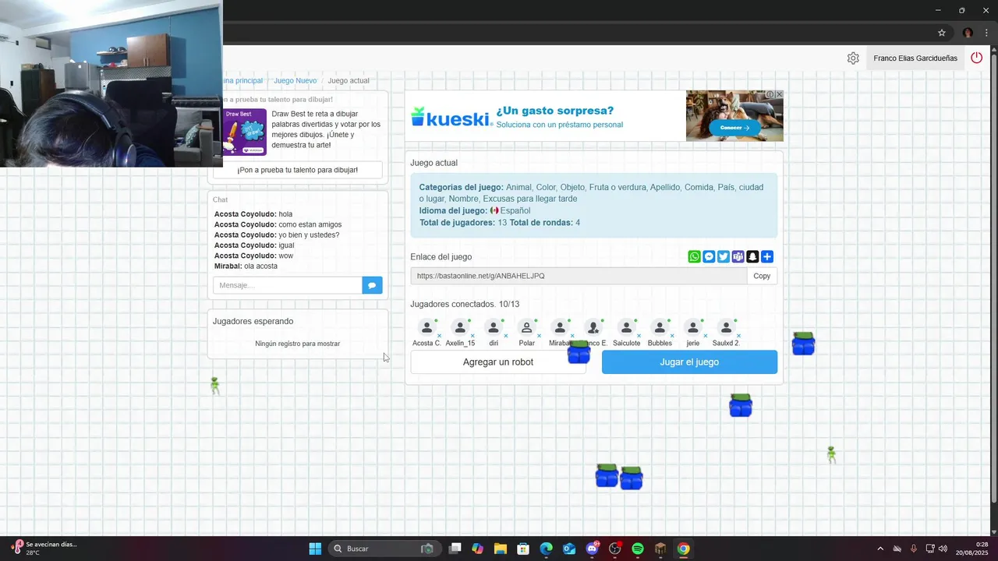Open File Explorer from taskbar
The image size is (998, 561).
[x=500, y=549]
